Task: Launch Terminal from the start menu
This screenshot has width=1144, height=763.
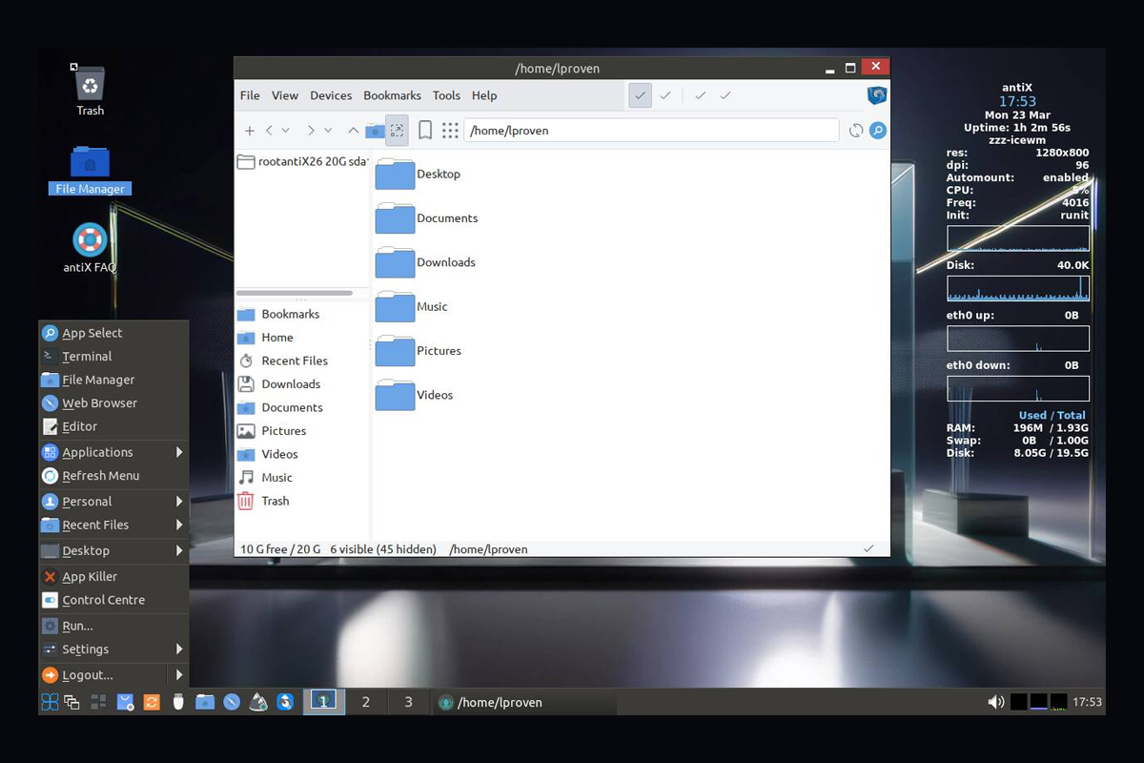Action: coord(113,357)
